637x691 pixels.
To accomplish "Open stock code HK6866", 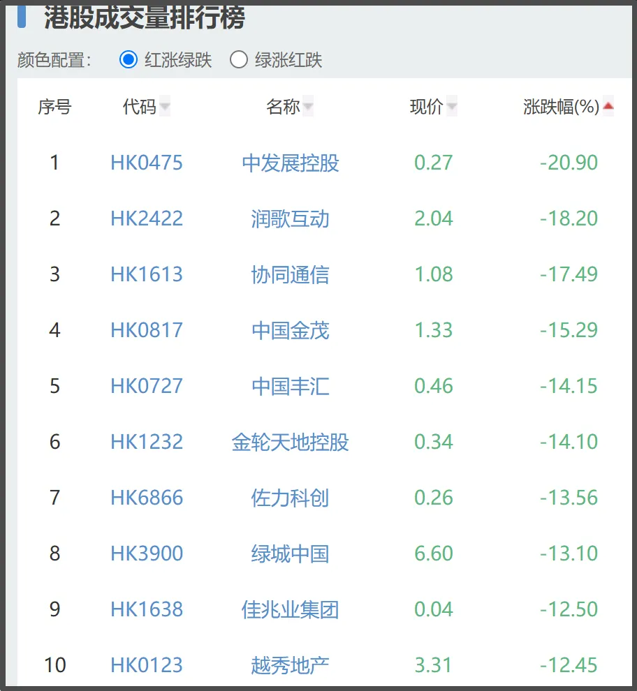I will click(147, 498).
